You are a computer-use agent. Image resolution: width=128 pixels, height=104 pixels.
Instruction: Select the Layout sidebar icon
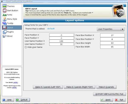[5, 27]
